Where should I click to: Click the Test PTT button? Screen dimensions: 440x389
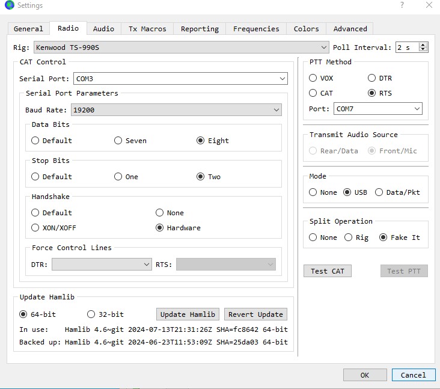[x=404, y=271]
